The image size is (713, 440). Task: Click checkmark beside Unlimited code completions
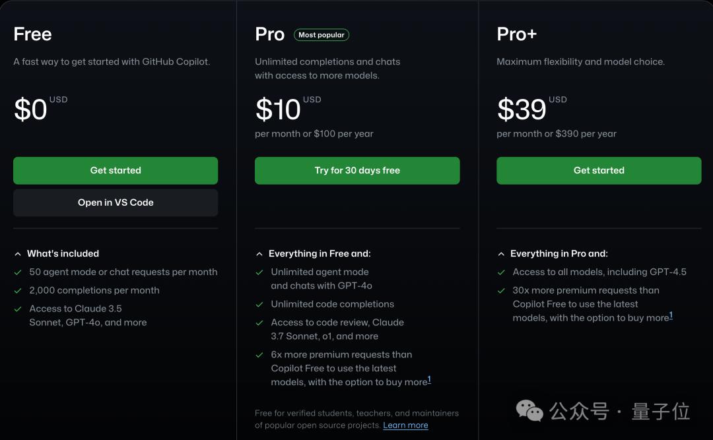tap(259, 304)
